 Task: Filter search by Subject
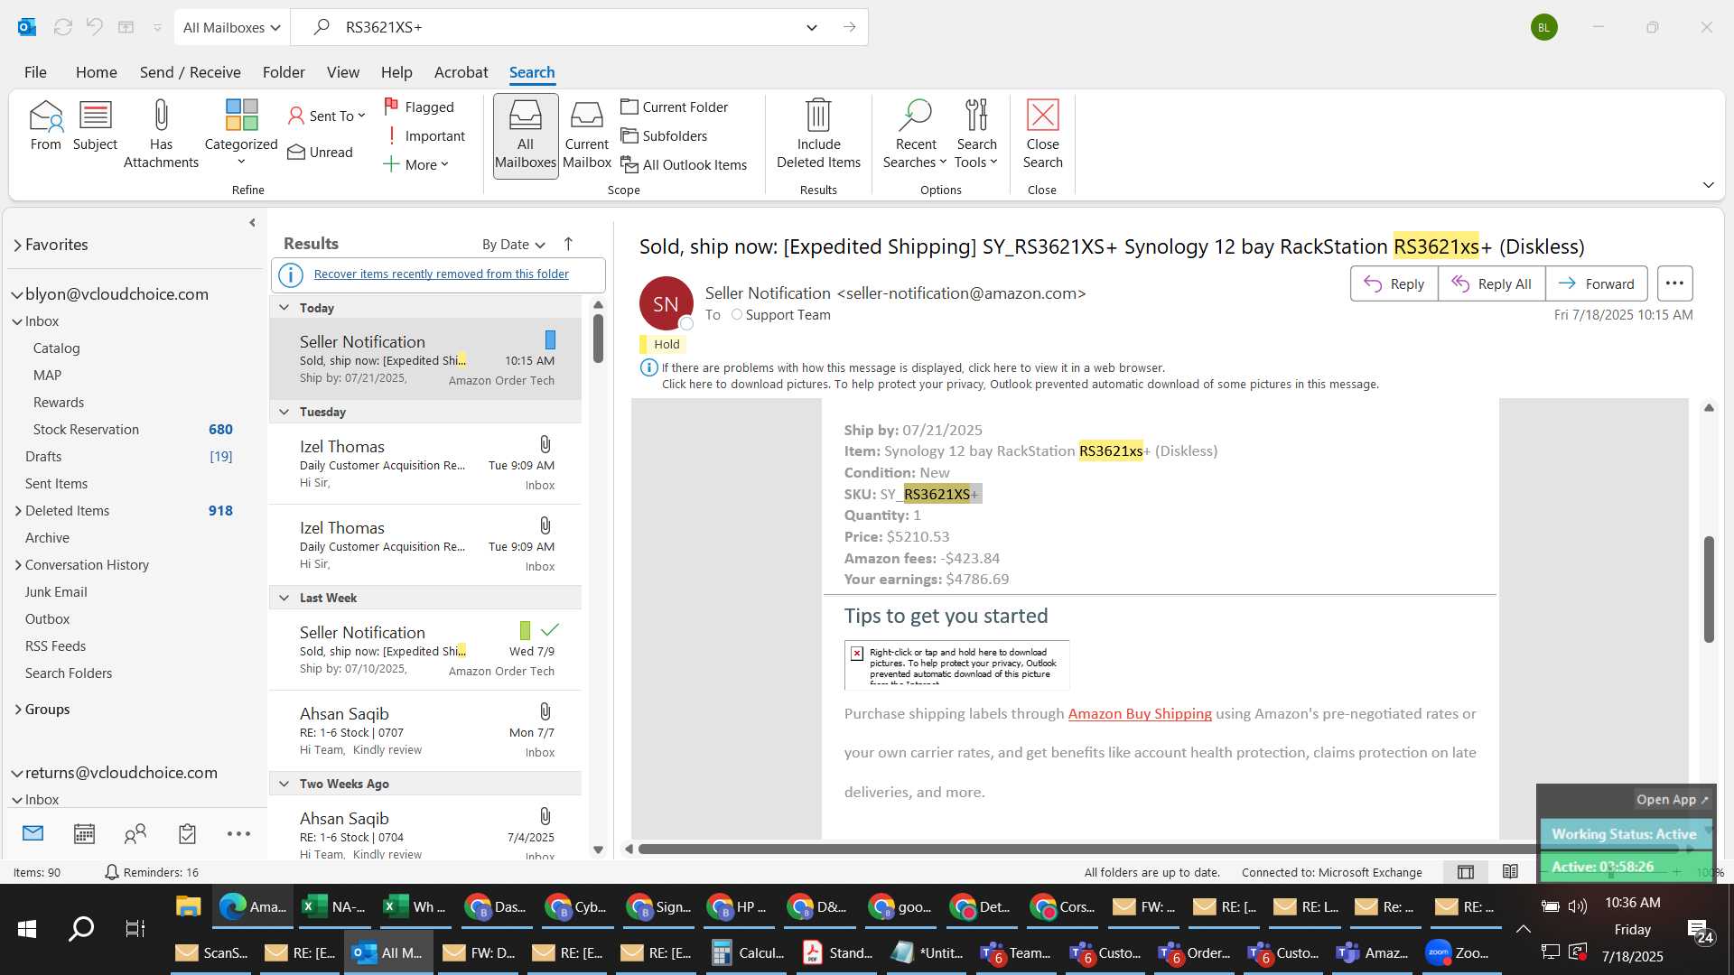click(x=95, y=126)
